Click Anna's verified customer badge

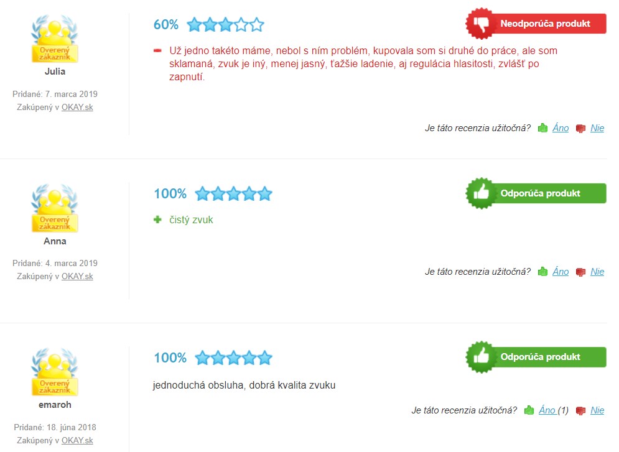pyautogui.click(x=55, y=208)
